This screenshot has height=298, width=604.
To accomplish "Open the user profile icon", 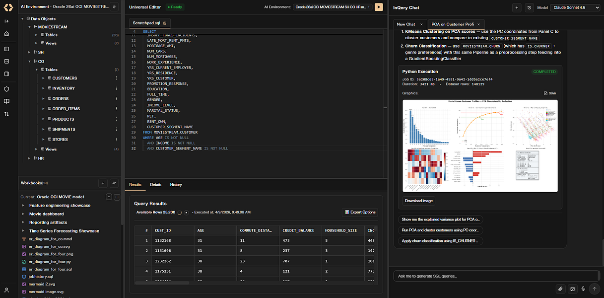I will [x=6, y=290].
